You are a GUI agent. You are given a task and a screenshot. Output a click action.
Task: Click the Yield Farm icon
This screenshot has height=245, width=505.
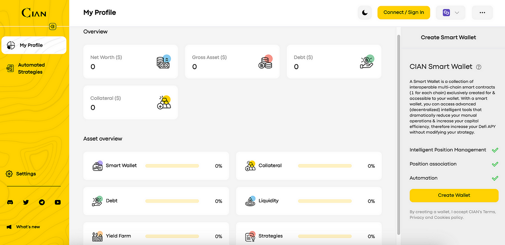pos(98,236)
